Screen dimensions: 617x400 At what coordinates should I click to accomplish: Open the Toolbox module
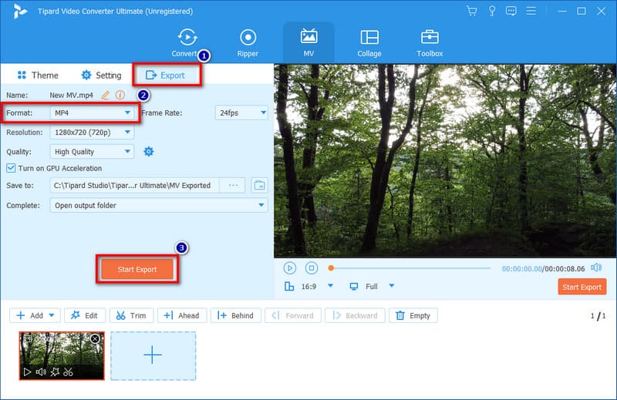click(430, 43)
